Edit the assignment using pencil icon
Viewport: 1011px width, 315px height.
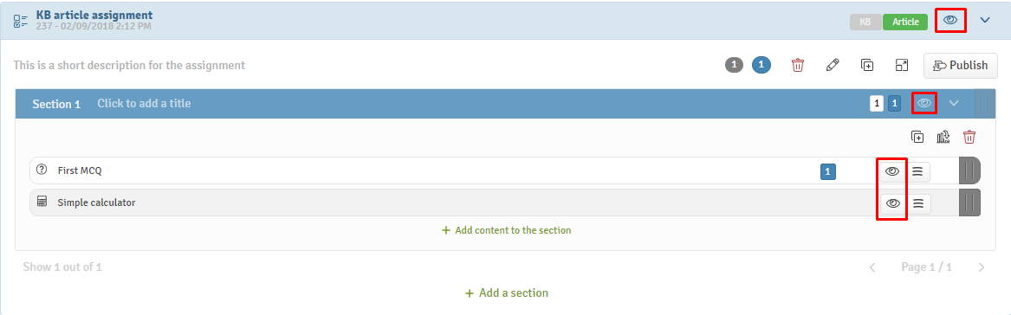point(833,65)
